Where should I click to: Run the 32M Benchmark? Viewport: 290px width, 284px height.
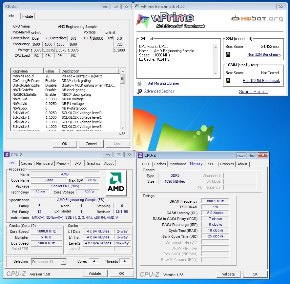click(x=264, y=54)
